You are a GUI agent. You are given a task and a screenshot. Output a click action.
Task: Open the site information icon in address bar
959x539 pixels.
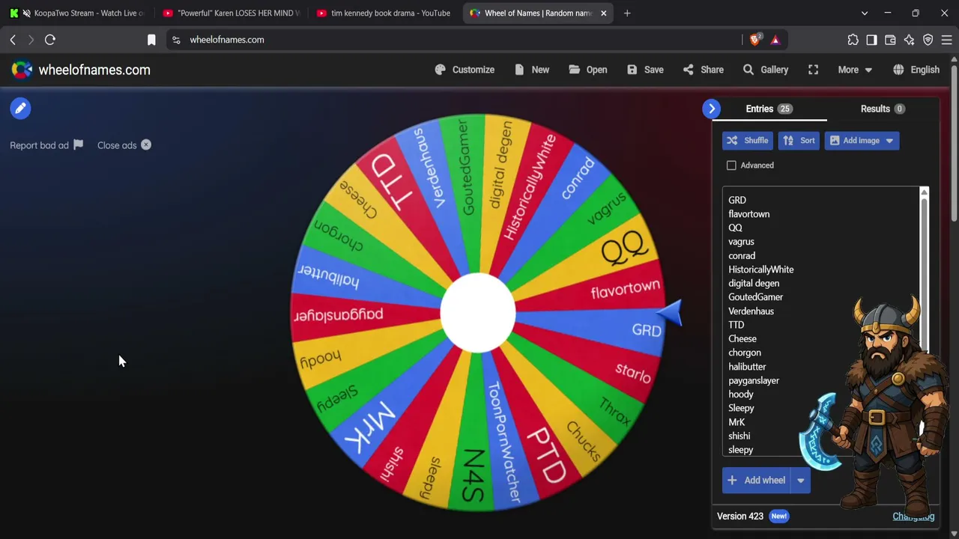(x=176, y=40)
